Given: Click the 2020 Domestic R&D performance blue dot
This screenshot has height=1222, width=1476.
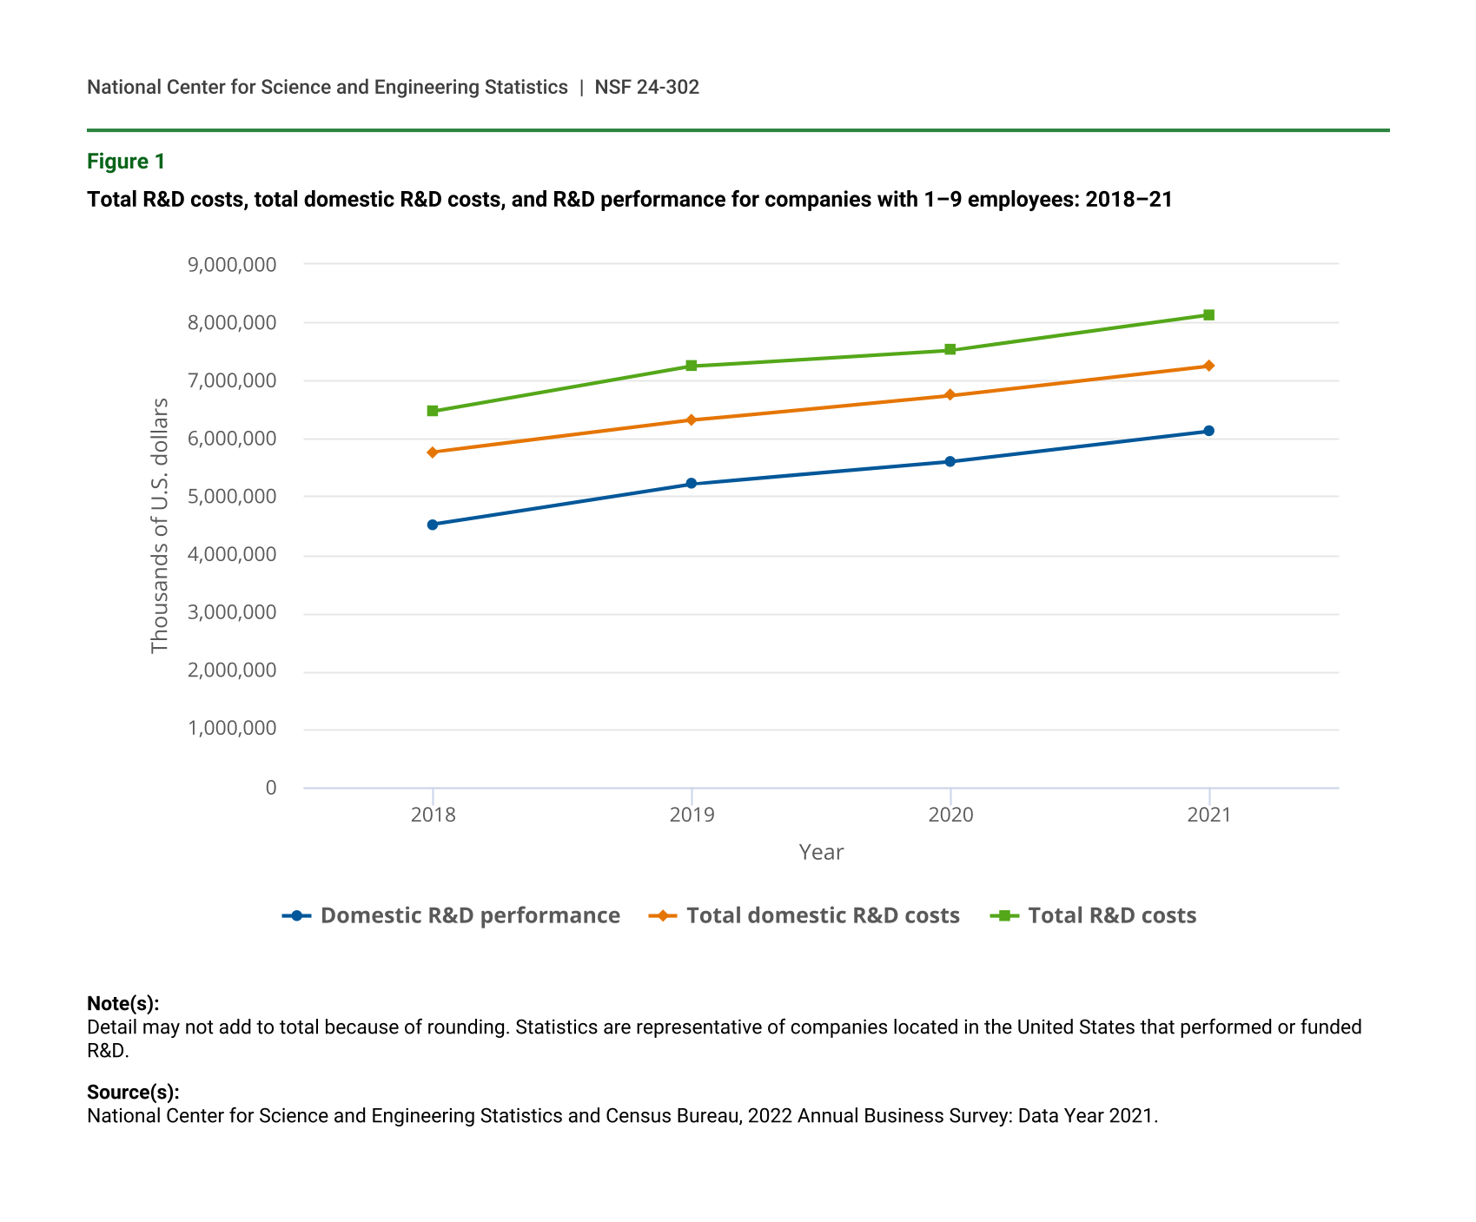Looking at the screenshot, I should tap(950, 461).
